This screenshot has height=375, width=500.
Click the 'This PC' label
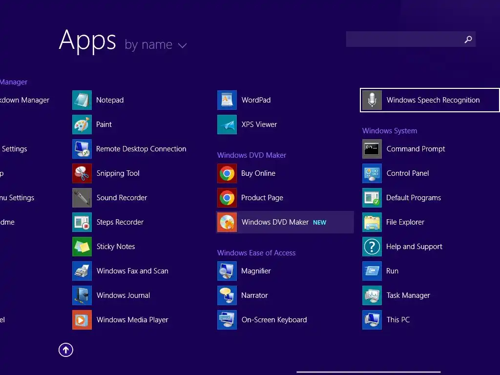click(x=398, y=320)
